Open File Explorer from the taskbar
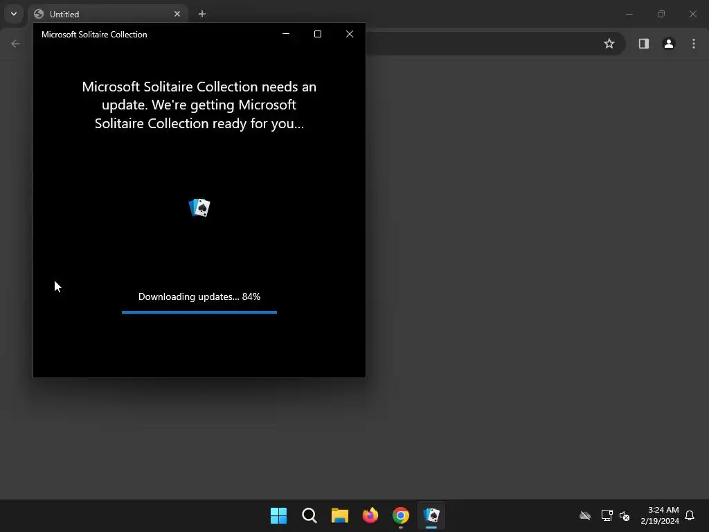The height and width of the screenshot is (532, 709). tap(339, 515)
